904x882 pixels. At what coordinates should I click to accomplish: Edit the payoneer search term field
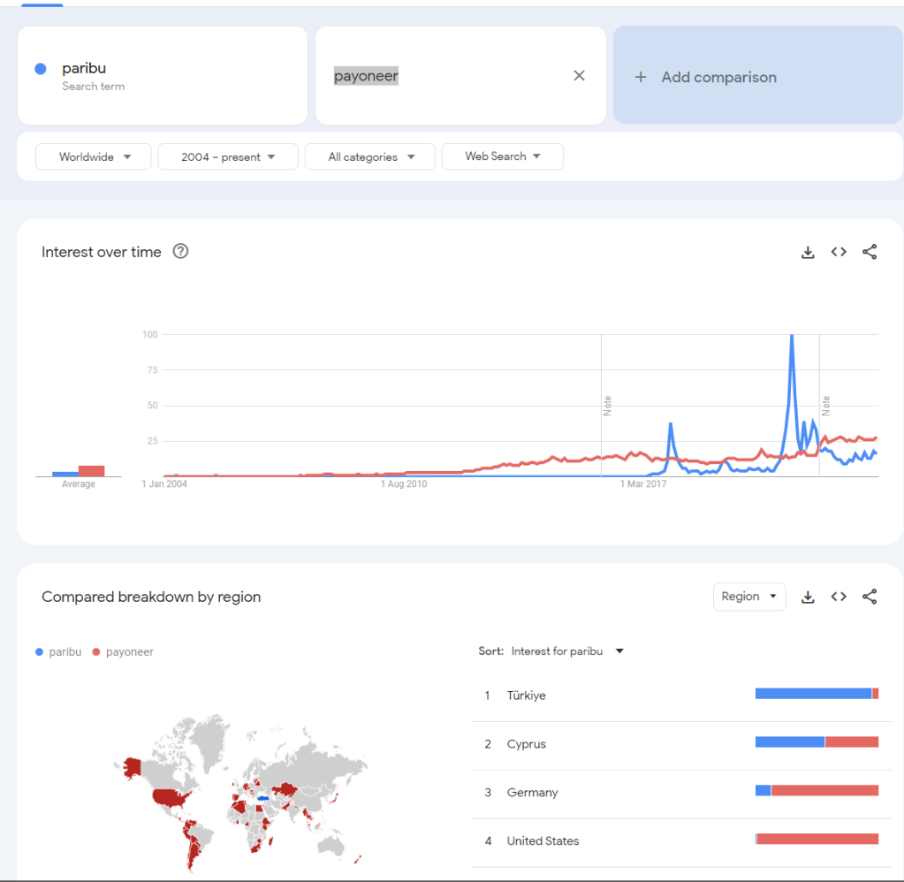(x=460, y=75)
